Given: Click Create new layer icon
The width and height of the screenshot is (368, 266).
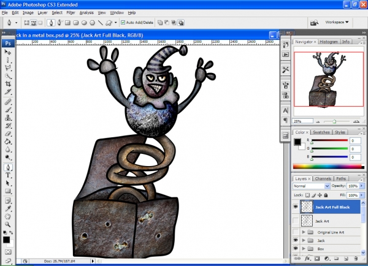Looking at the screenshot, I should (x=346, y=259).
